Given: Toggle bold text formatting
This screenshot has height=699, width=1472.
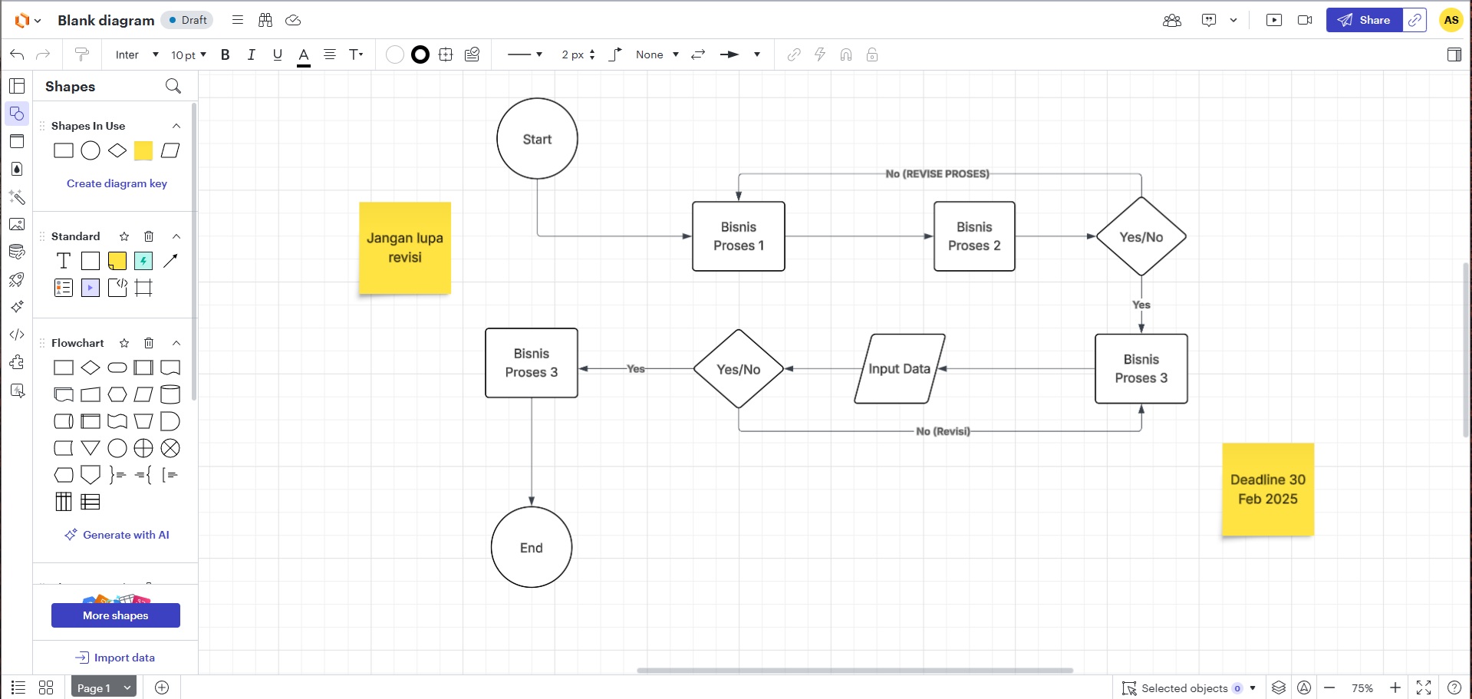Looking at the screenshot, I should click(225, 54).
